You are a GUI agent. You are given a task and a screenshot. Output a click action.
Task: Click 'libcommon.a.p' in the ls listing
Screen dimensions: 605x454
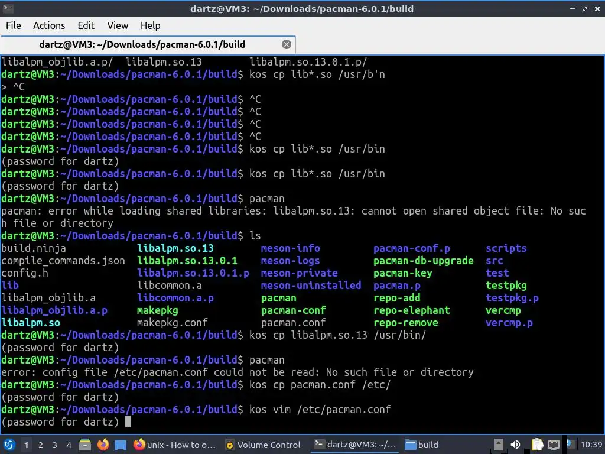(175, 298)
